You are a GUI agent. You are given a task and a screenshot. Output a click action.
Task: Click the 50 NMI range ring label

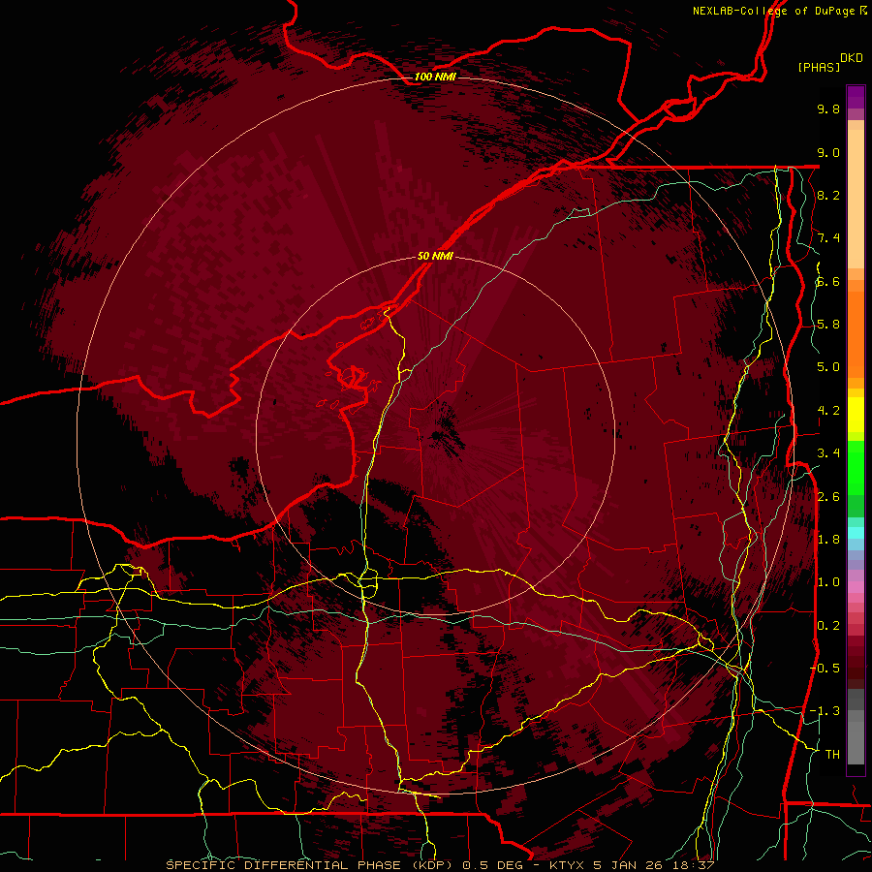pyautogui.click(x=435, y=257)
